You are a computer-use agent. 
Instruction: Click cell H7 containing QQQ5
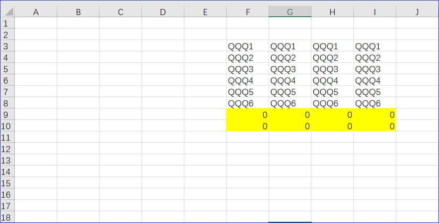332,91
